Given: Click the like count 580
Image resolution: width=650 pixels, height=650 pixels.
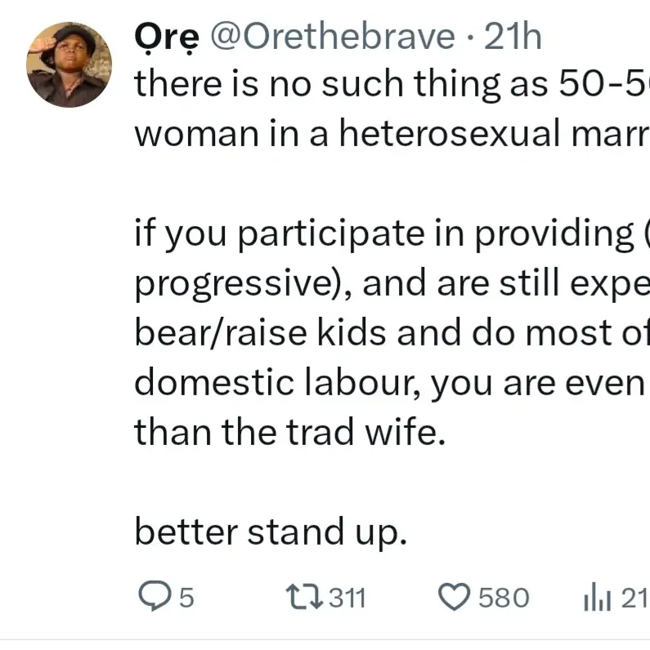Looking at the screenshot, I should pos(504,599).
